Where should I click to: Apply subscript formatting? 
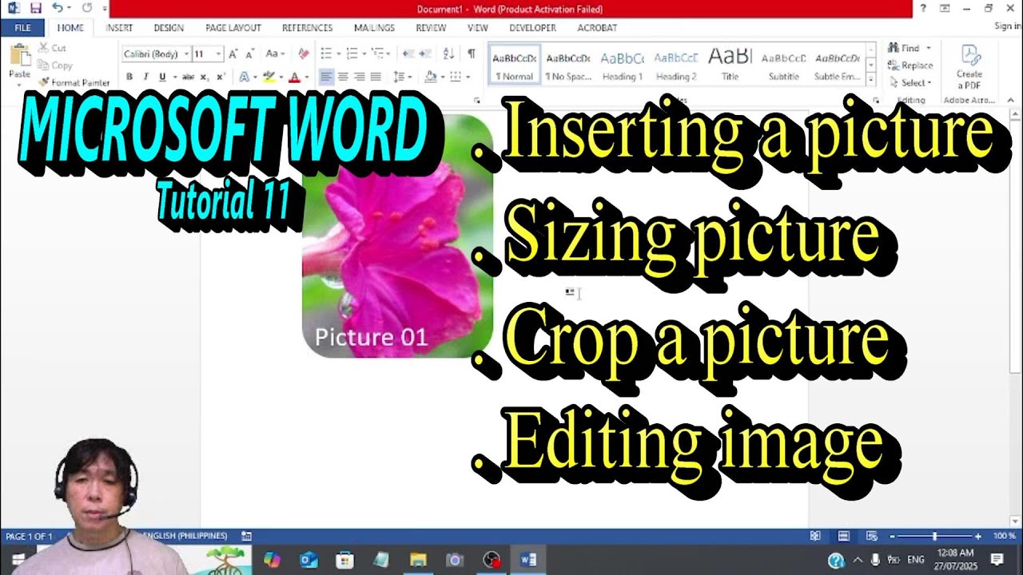[205, 77]
